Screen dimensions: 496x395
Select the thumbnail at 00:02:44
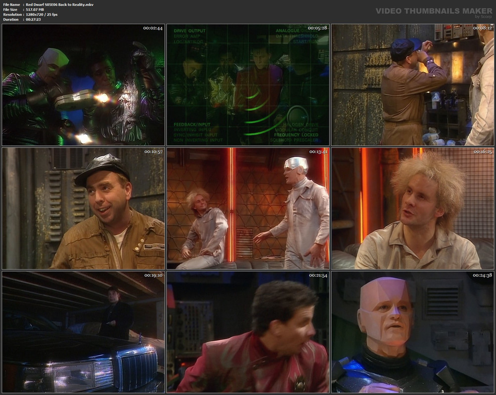pyautogui.click(x=83, y=84)
